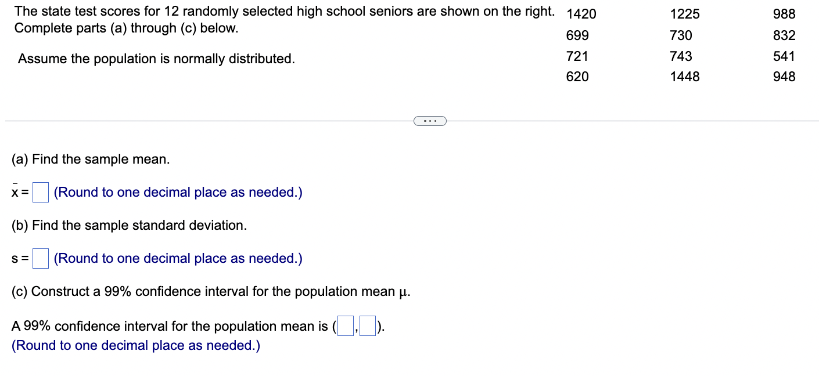This screenshot has height=376, width=819.
Task: Click the value 699 in the first column
Action: [576, 35]
